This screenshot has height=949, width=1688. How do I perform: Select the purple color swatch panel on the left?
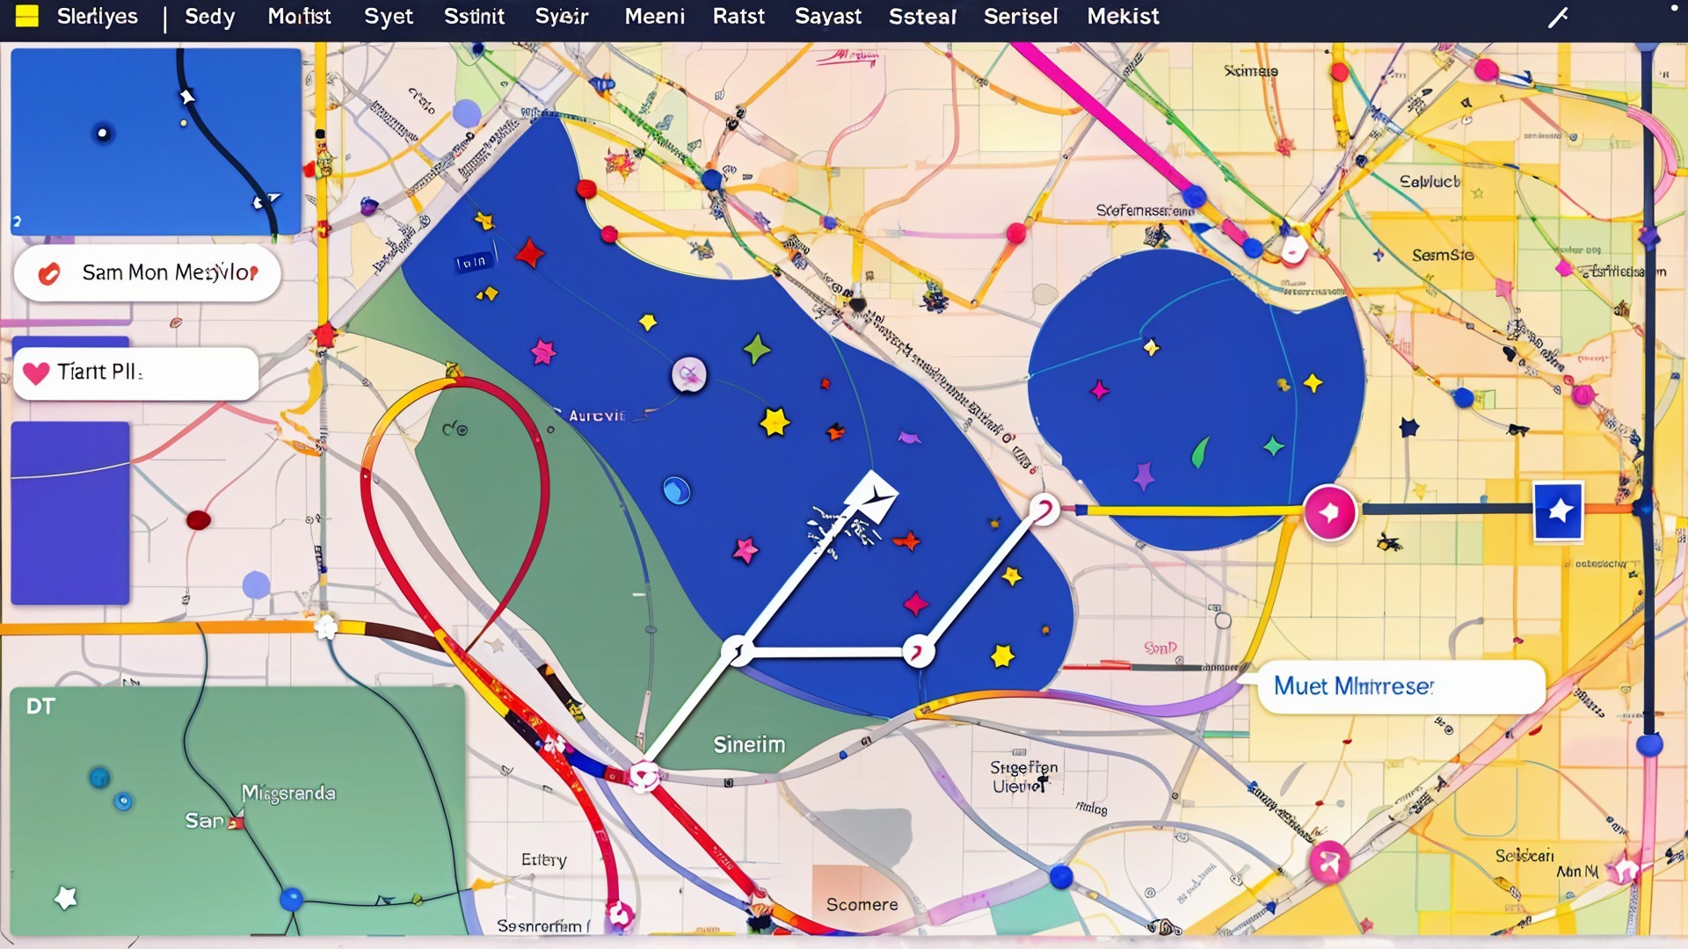coord(70,512)
